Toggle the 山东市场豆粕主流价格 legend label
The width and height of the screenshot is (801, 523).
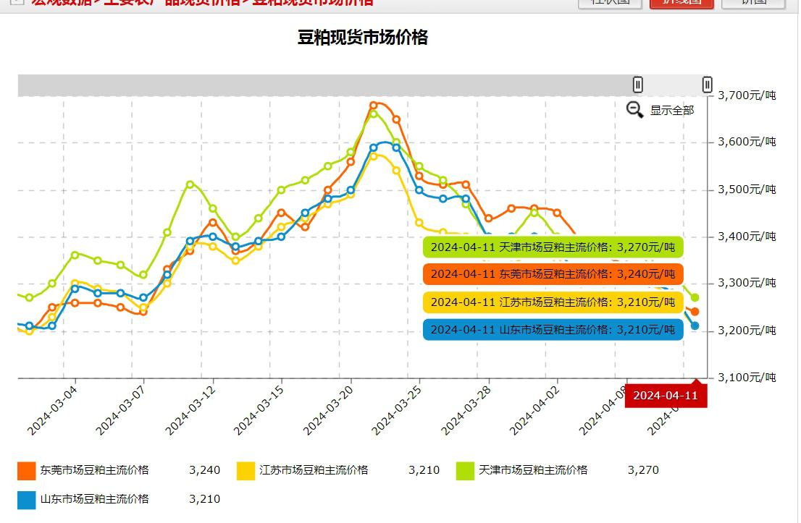point(94,499)
